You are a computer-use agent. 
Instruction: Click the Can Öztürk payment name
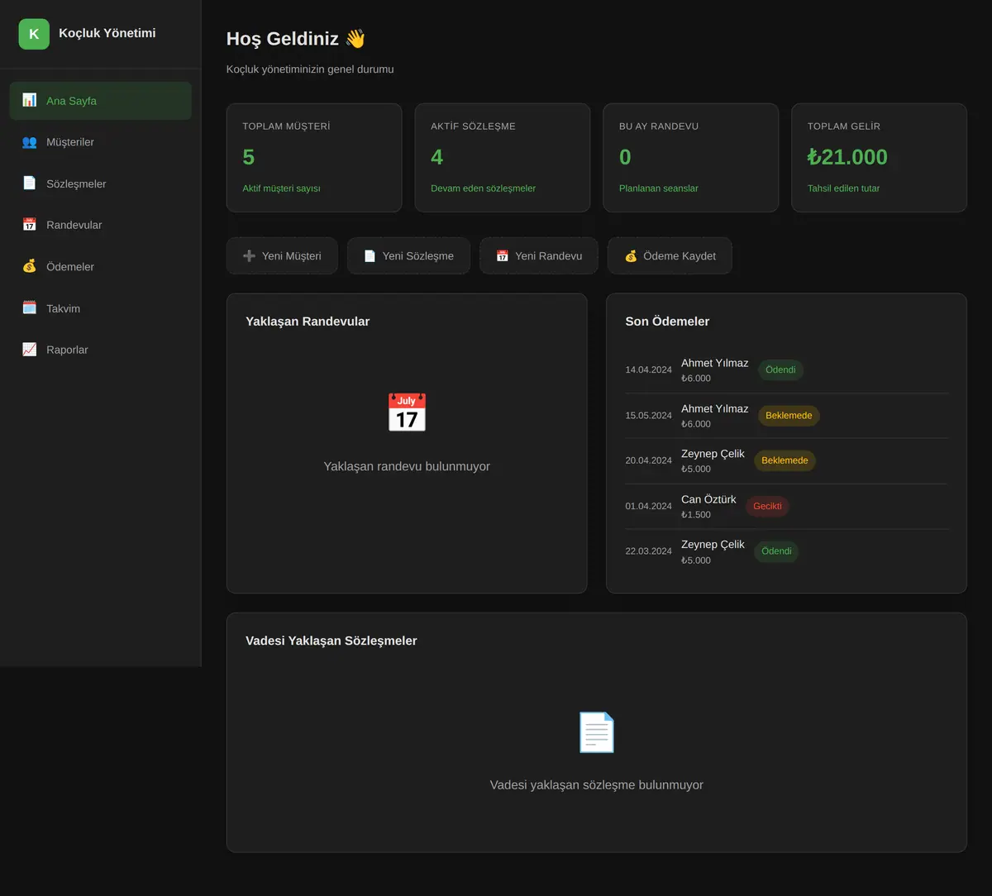pos(708,499)
